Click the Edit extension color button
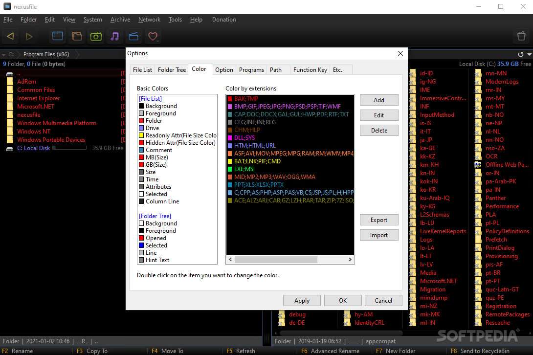The image size is (533, 355). tap(379, 115)
